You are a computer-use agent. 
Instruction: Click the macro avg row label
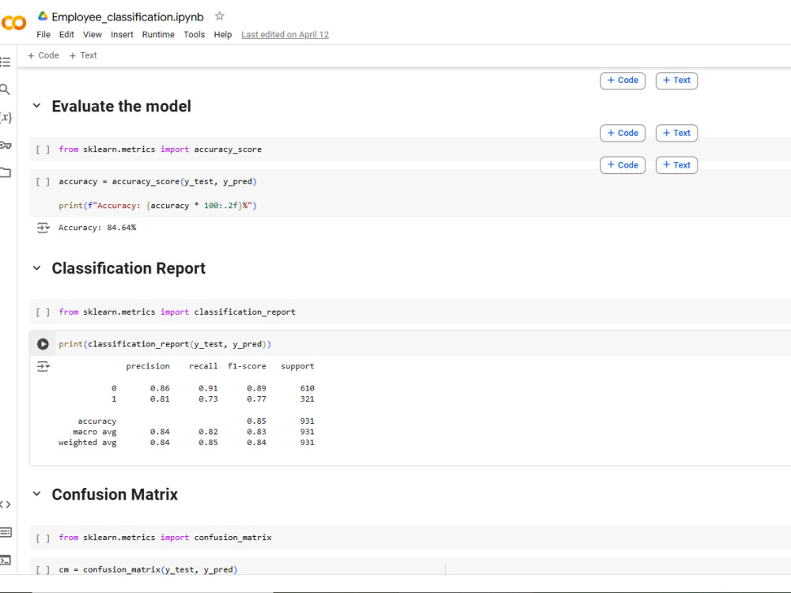pos(95,432)
